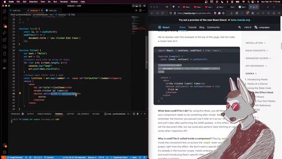
Task: Kill terminal with trash icon
Action: pos(137,114)
